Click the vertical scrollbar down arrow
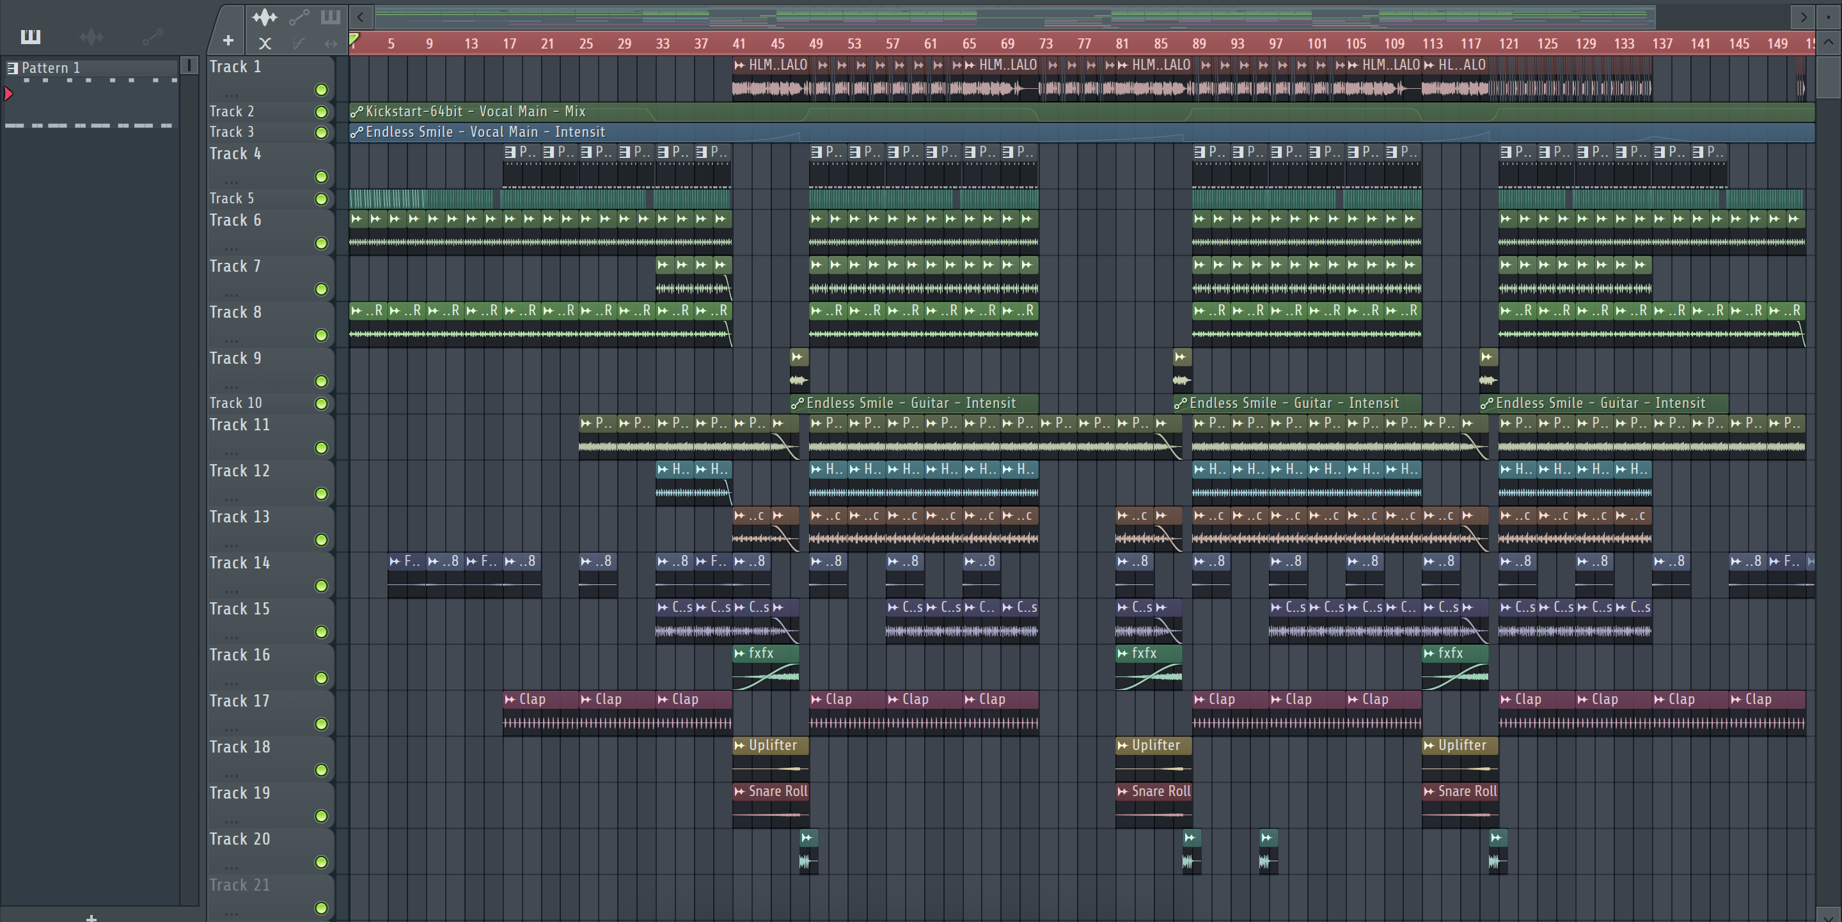This screenshot has width=1842, height=922. click(1829, 915)
